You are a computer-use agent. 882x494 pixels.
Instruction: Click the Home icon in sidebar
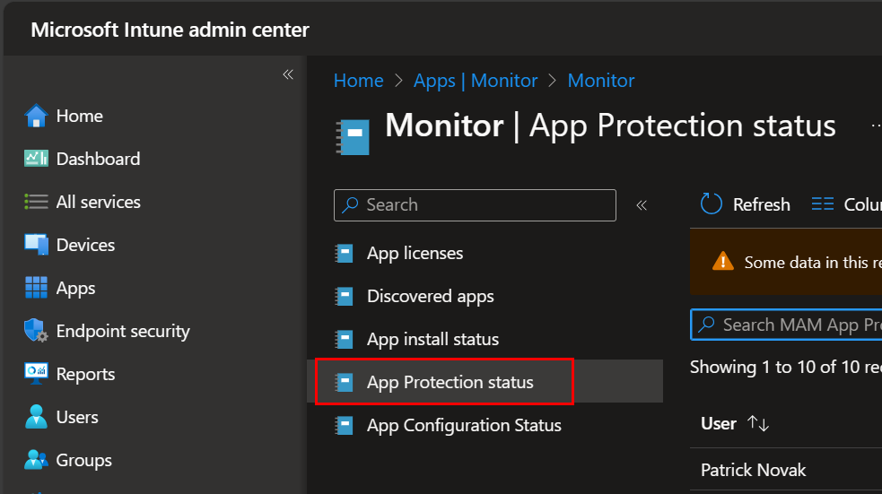[x=36, y=117]
